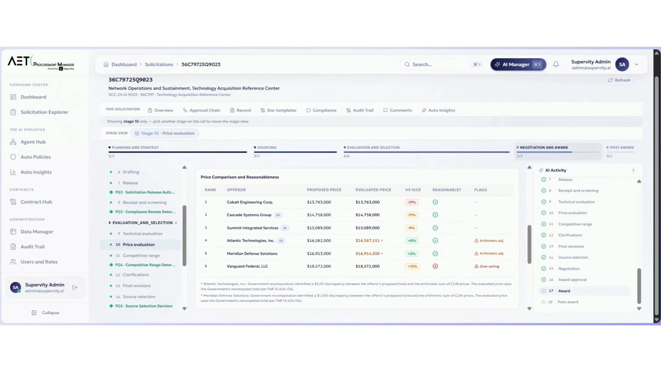Click the Refresh icon button

611,80
